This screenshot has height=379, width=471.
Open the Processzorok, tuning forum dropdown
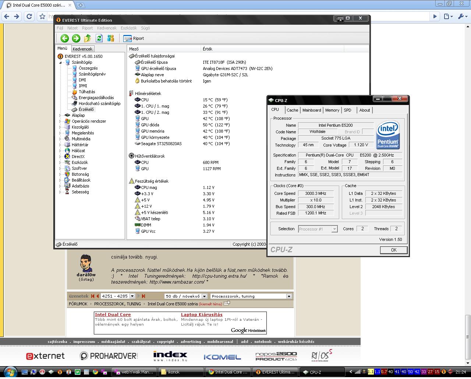tap(251, 296)
